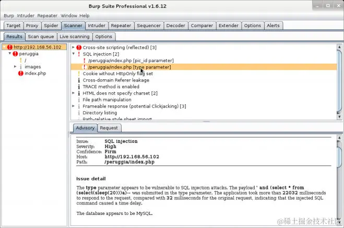Switch to the Repeater tool tab
Image resolution: width=344 pixels, height=228 pixels.
[x=121, y=26]
